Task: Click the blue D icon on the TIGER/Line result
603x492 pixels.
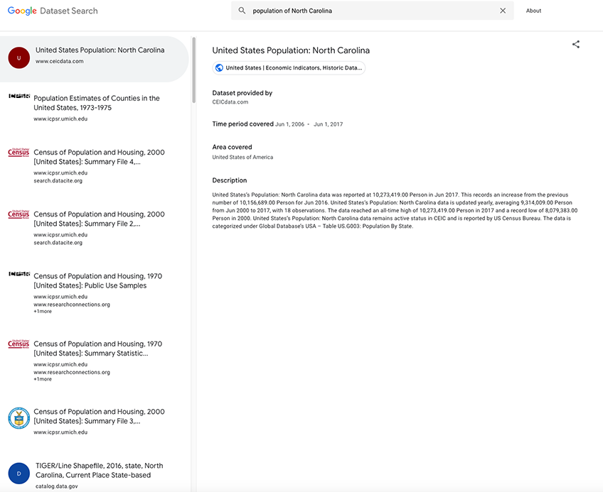Action: (x=18, y=473)
